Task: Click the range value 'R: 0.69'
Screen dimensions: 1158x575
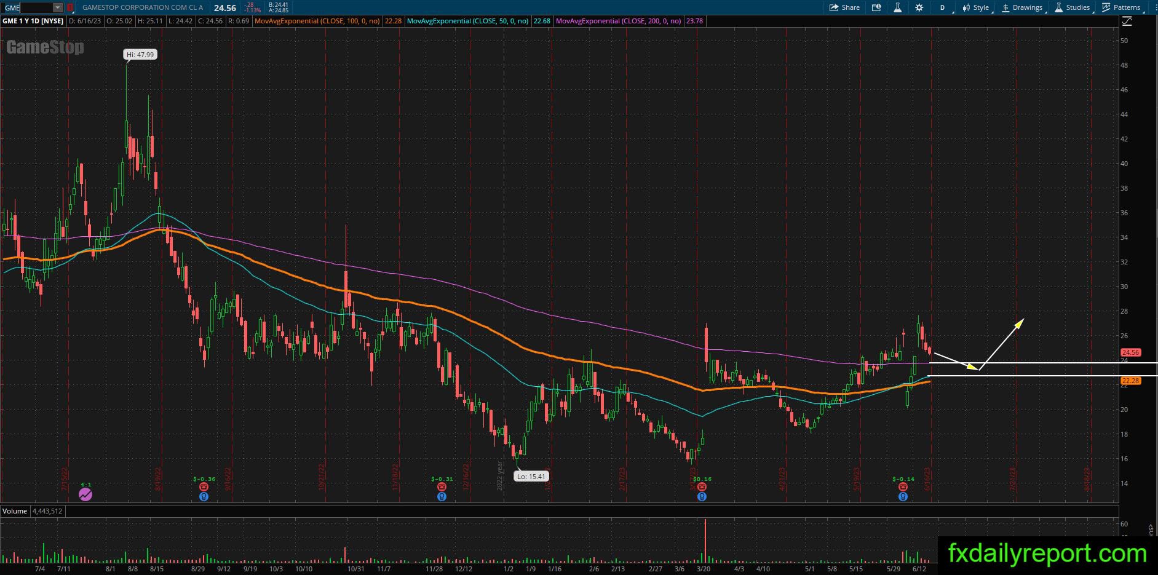Action: coord(239,21)
